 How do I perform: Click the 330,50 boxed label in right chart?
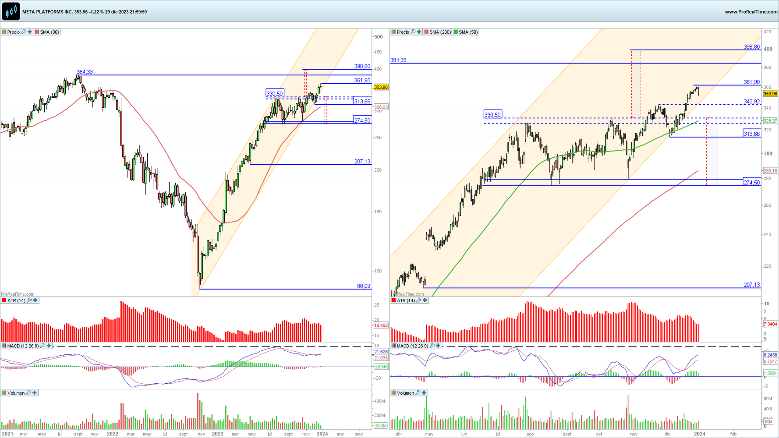point(492,115)
